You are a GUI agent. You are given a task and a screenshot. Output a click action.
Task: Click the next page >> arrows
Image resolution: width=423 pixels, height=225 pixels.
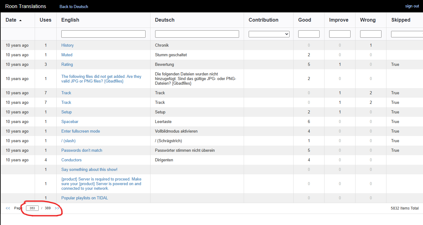point(57,208)
